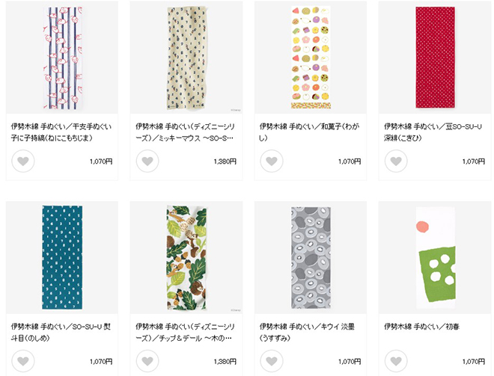
Task: Toggle heart for 豆SO-SU-U 深緋 tenugui
Action: (396, 161)
